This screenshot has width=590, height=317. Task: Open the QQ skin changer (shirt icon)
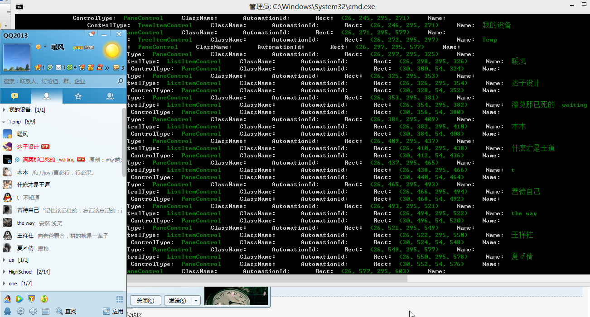[x=92, y=34]
